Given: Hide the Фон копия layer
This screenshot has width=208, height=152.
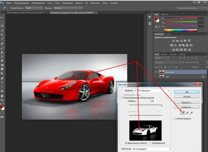Looking at the screenshot, I should coord(156,72).
